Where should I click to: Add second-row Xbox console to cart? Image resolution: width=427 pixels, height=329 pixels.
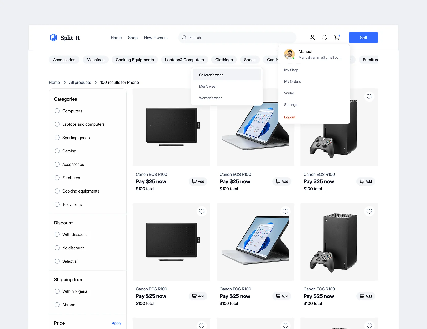pos(366,296)
